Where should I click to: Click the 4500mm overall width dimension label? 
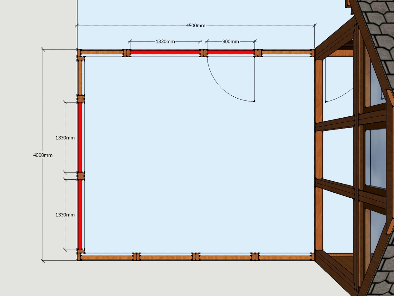pyautogui.click(x=195, y=26)
